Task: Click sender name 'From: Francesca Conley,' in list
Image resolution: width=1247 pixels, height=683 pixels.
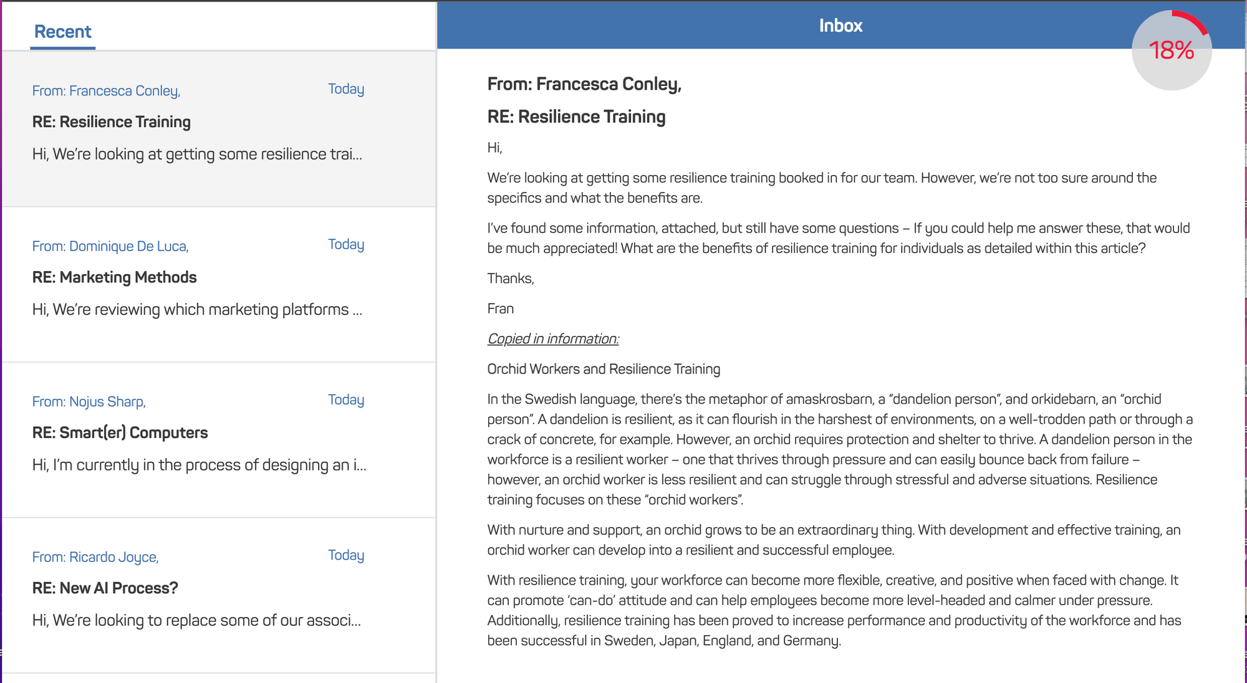Action: tap(106, 90)
